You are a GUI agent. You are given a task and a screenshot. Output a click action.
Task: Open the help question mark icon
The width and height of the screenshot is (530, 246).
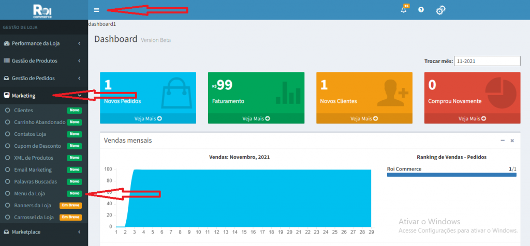(x=421, y=10)
